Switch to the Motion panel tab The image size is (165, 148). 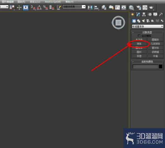(150, 14)
